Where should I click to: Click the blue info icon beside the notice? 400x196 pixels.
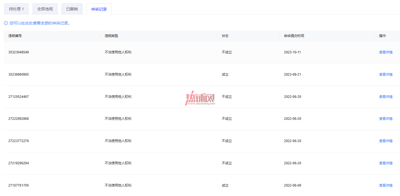(6, 23)
